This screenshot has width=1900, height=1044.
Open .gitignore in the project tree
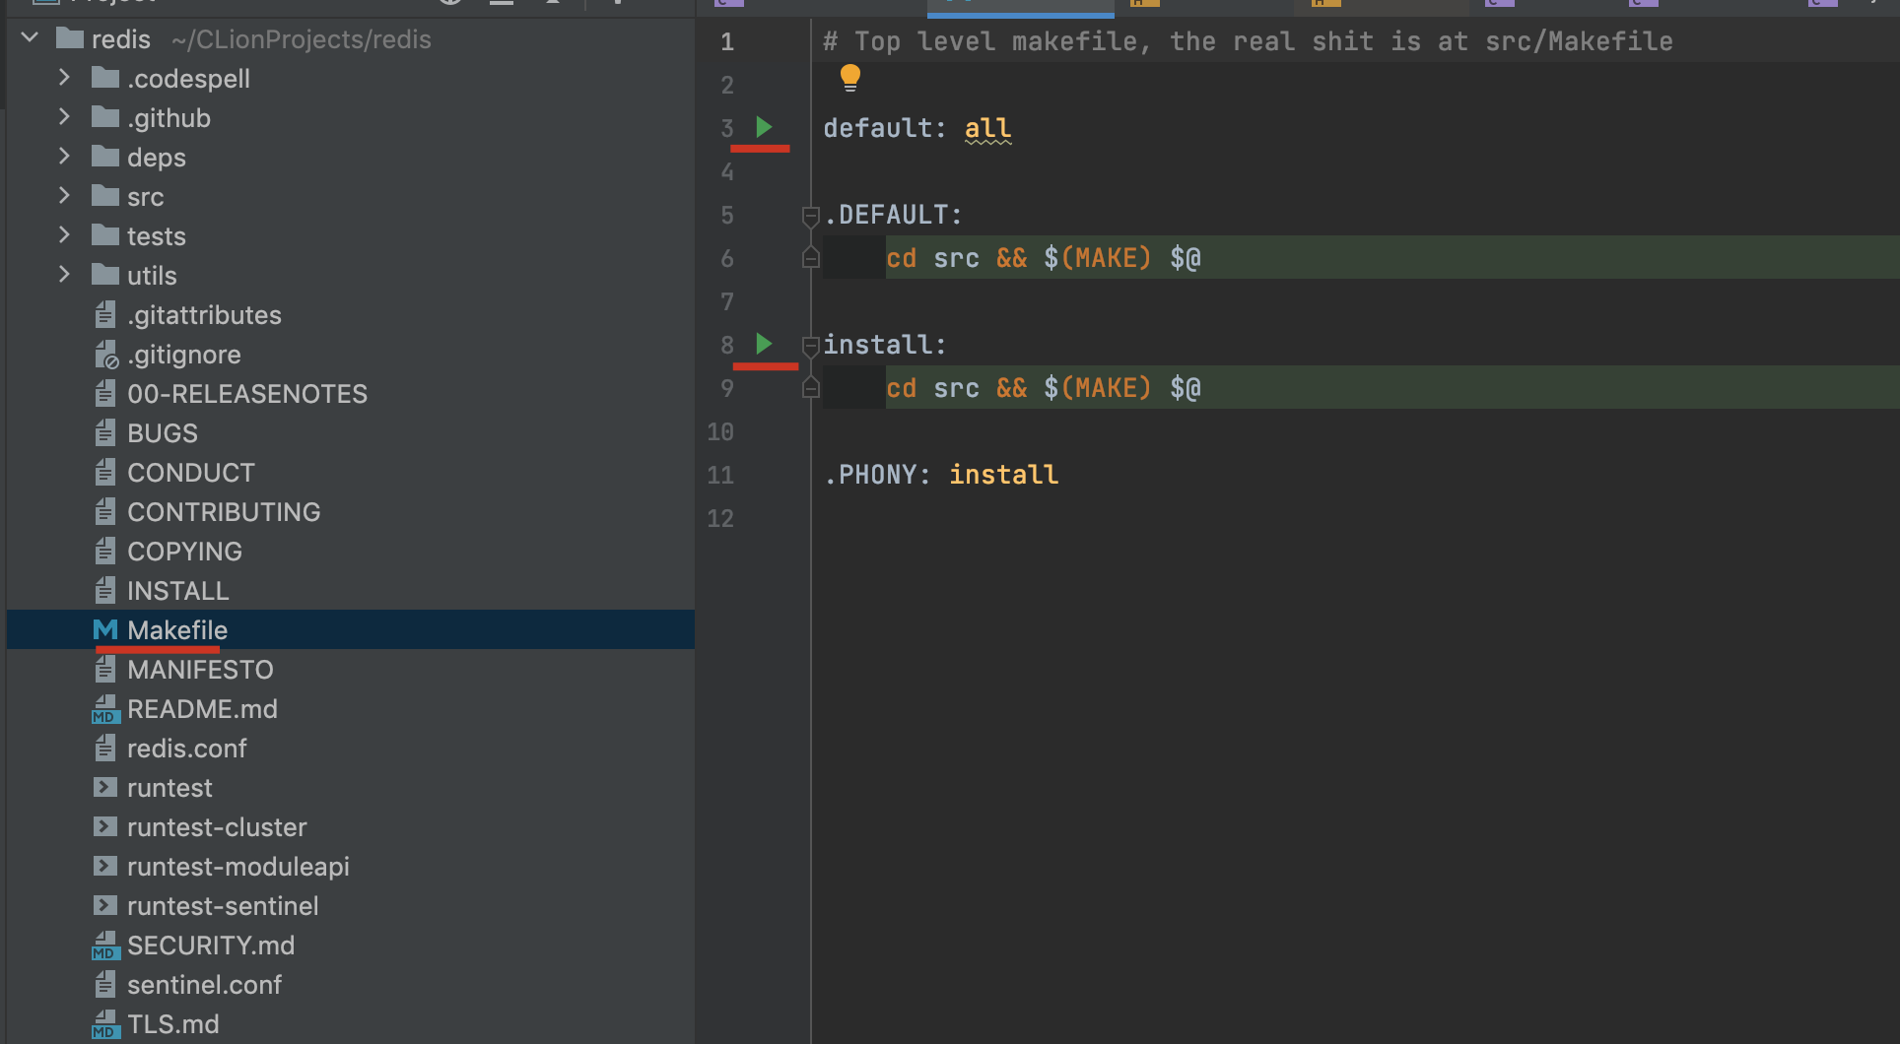coord(184,355)
